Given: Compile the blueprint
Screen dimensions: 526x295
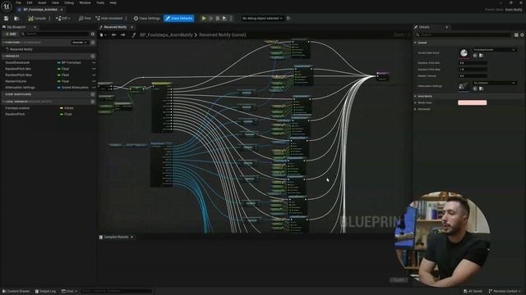Looking at the screenshot, I should [x=37, y=18].
